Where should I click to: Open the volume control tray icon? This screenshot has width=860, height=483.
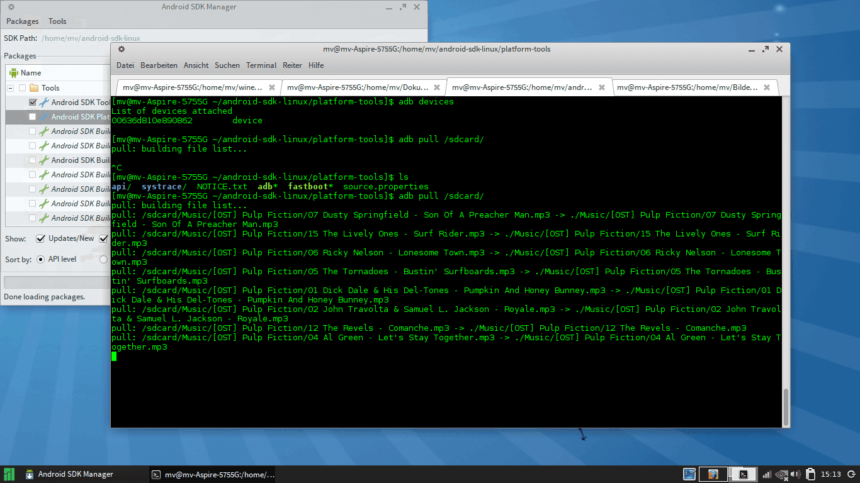796,474
